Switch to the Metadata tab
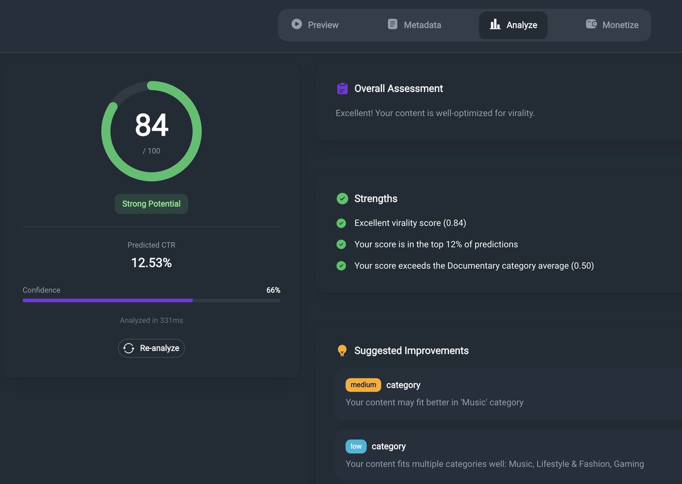The height and width of the screenshot is (484, 682). pyautogui.click(x=414, y=25)
